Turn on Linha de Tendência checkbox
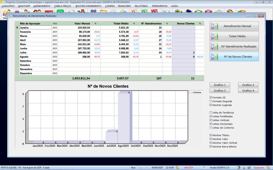 [211, 113]
